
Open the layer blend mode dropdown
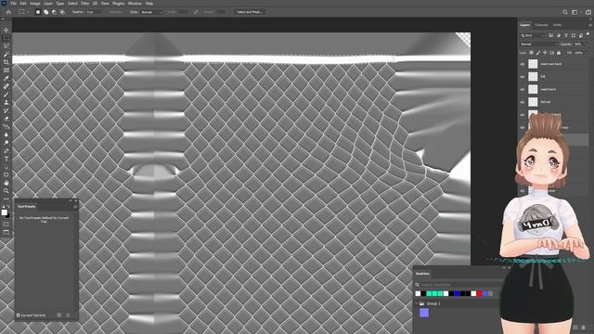(538, 44)
